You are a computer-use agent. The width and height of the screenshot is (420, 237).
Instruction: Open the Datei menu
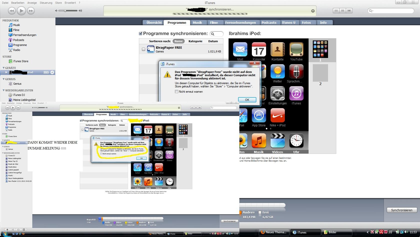[5, 3]
